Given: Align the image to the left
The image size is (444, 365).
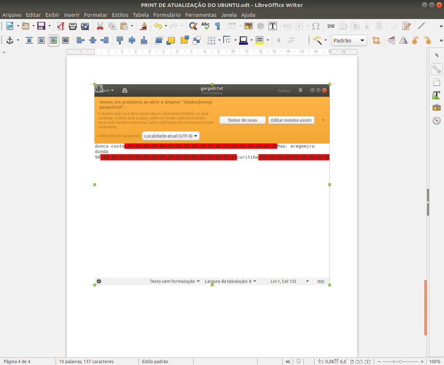Looking at the screenshot, I should click(81, 40).
